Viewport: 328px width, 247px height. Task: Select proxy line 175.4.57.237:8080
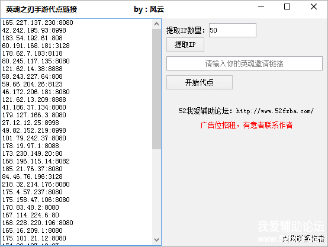[33, 192]
